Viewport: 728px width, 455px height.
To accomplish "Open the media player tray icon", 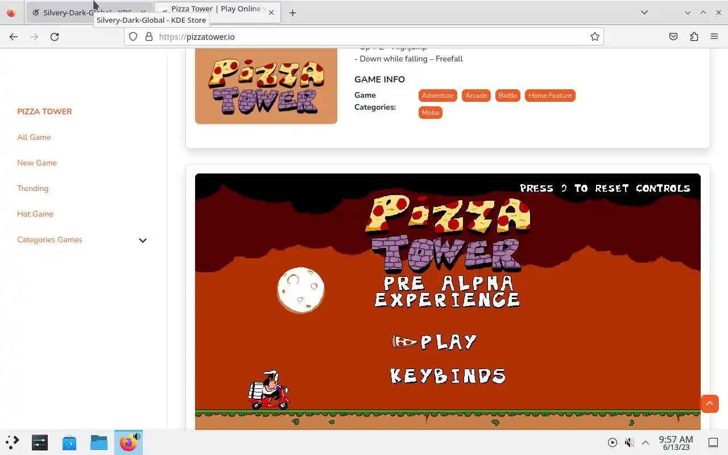I will (x=613, y=442).
